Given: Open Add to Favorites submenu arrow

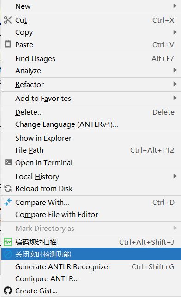Looking at the screenshot, I should pos(175,98).
